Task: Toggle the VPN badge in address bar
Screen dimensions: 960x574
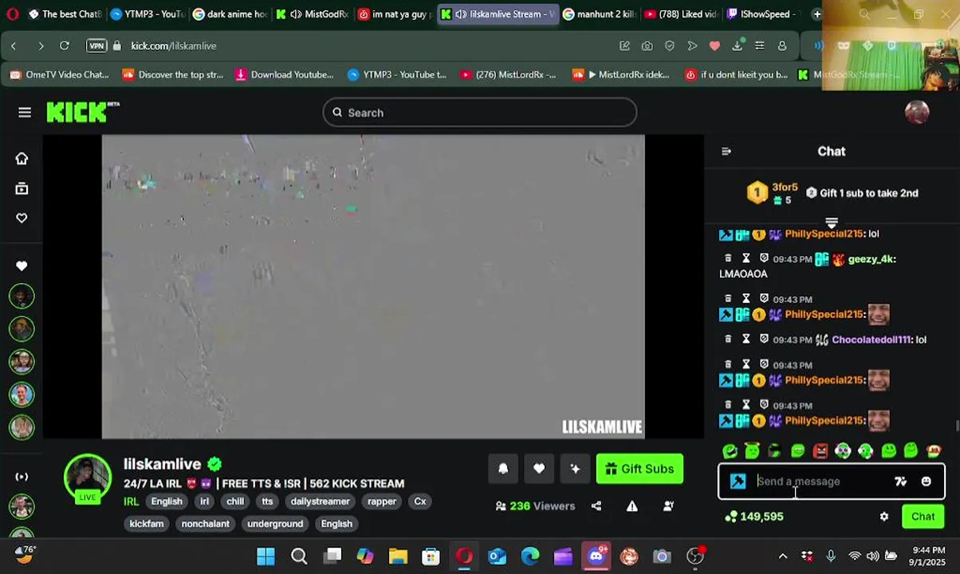Action: point(96,45)
